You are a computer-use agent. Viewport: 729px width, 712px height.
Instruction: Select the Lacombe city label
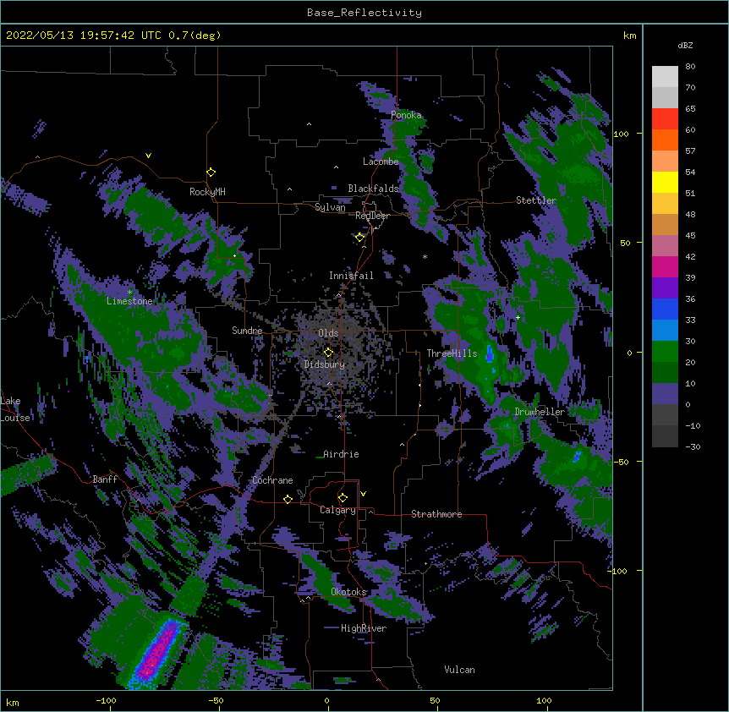tap(381, 162)
